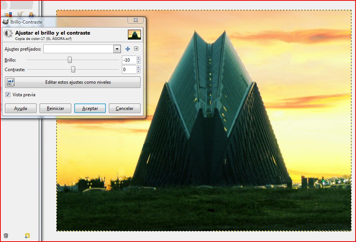Viewport: 356px width, 242px height.
Task: Confirm changes with the Aceptar button
Action: (90, 108)
